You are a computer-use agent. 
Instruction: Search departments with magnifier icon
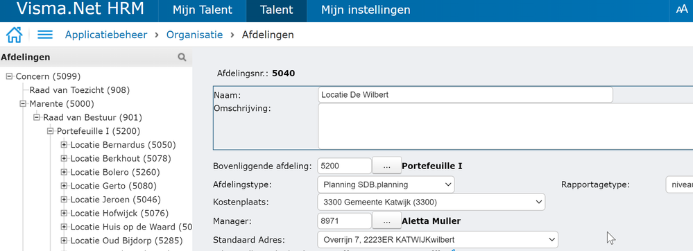click(182, 57)
